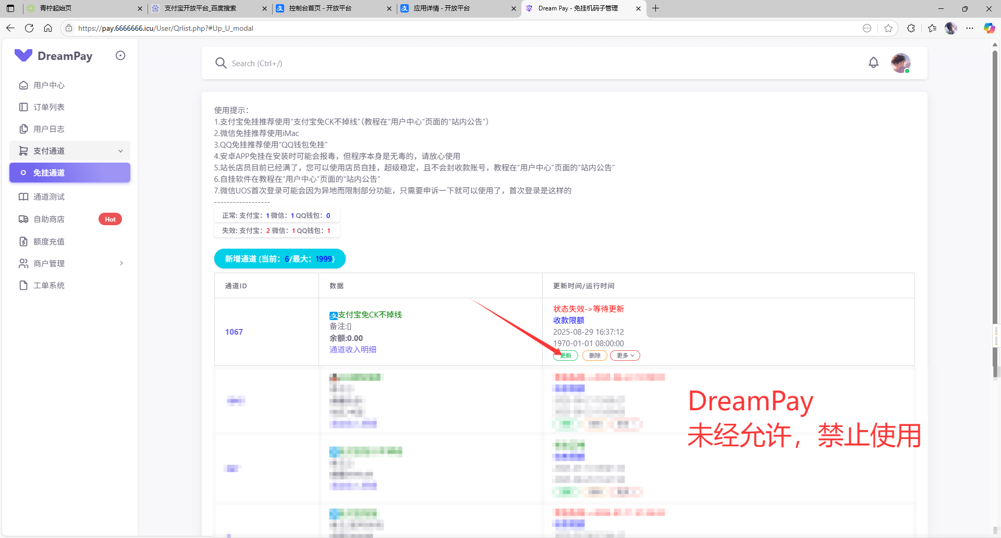This screenshot has height=538, width=1001.
Task: Click the 新增通道 button
Action: click(x=279, y=259)
